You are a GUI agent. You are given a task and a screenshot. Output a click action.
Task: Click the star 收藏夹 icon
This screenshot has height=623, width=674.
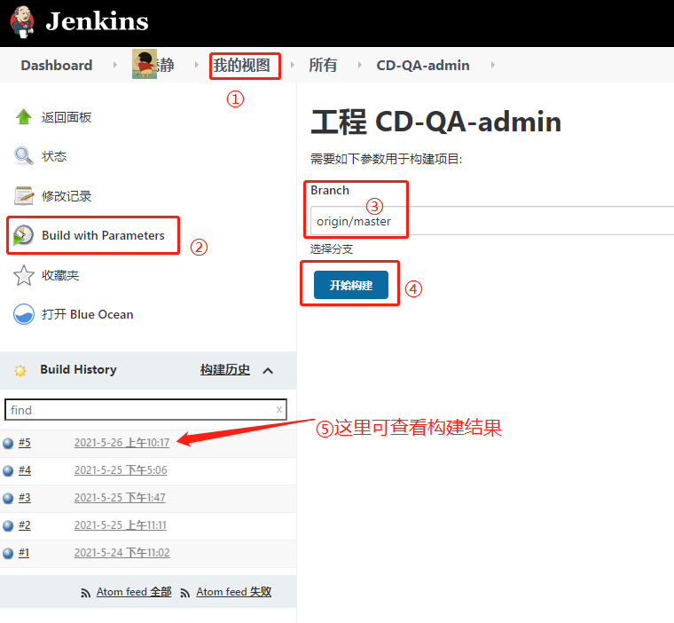tap(24, 275)
